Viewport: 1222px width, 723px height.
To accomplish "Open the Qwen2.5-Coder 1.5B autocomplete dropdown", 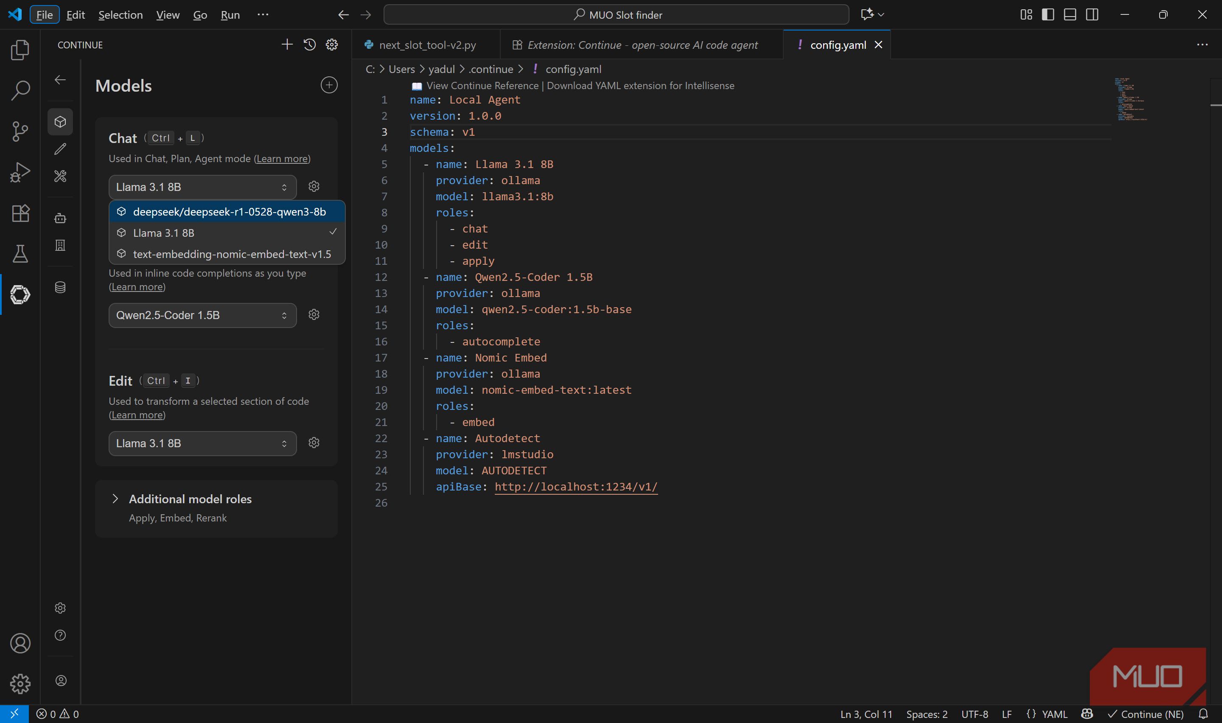I will pyautogui.click(x=203, y=315).
